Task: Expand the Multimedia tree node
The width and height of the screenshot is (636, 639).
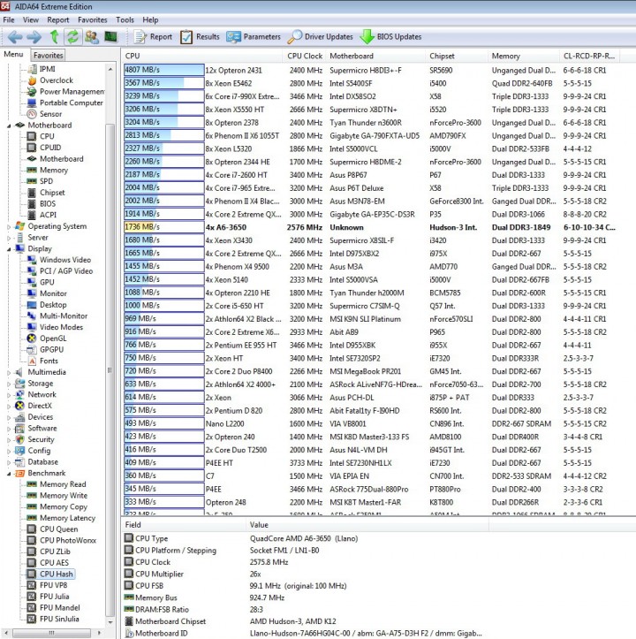Action: [9, 372]
